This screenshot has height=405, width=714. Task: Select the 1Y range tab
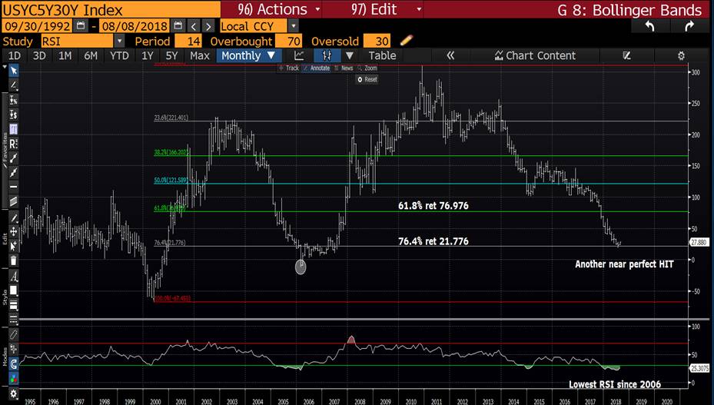pyautogui.click(x=147, y=55)
